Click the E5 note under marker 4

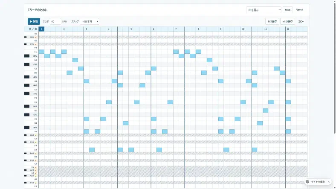pos(109,102)
